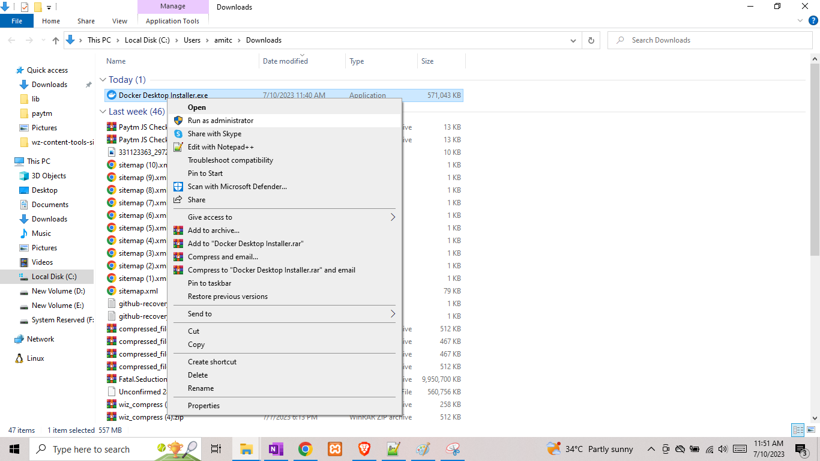Screen dimensions: 820x461
Task: Open the Snipping Tool from the taskbar
Action: pos(452,449)
